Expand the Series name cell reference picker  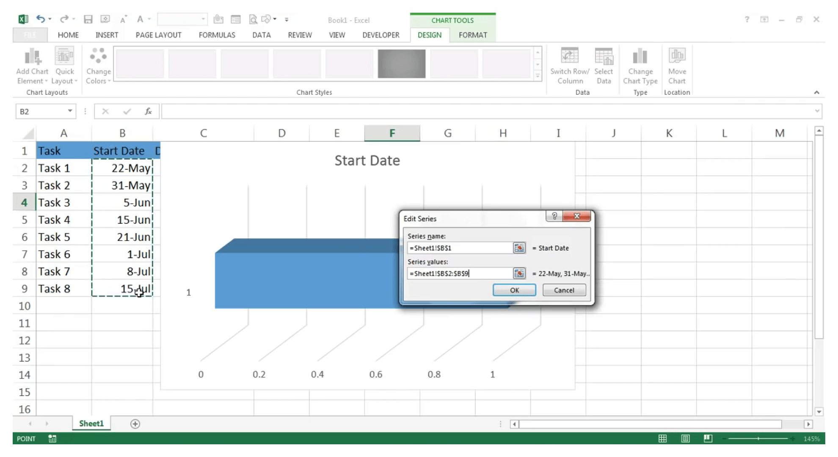pyautogui.click(x=518, y=248)
